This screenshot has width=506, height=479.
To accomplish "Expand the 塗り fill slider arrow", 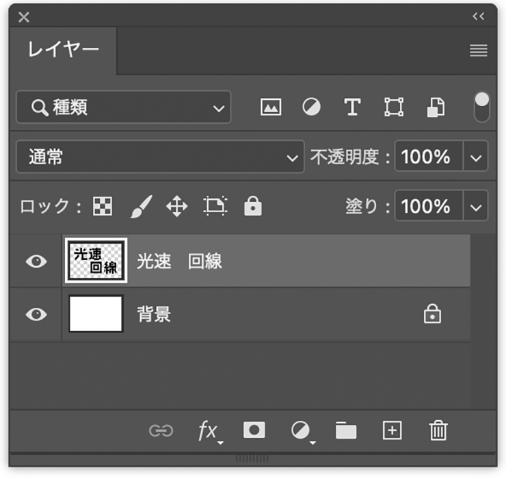I will [x=477, y=206].
